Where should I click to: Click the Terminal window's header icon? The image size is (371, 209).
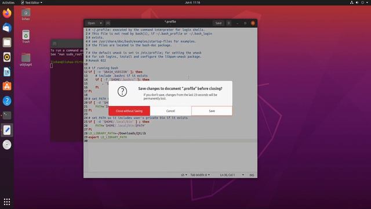tap(54, 44)
